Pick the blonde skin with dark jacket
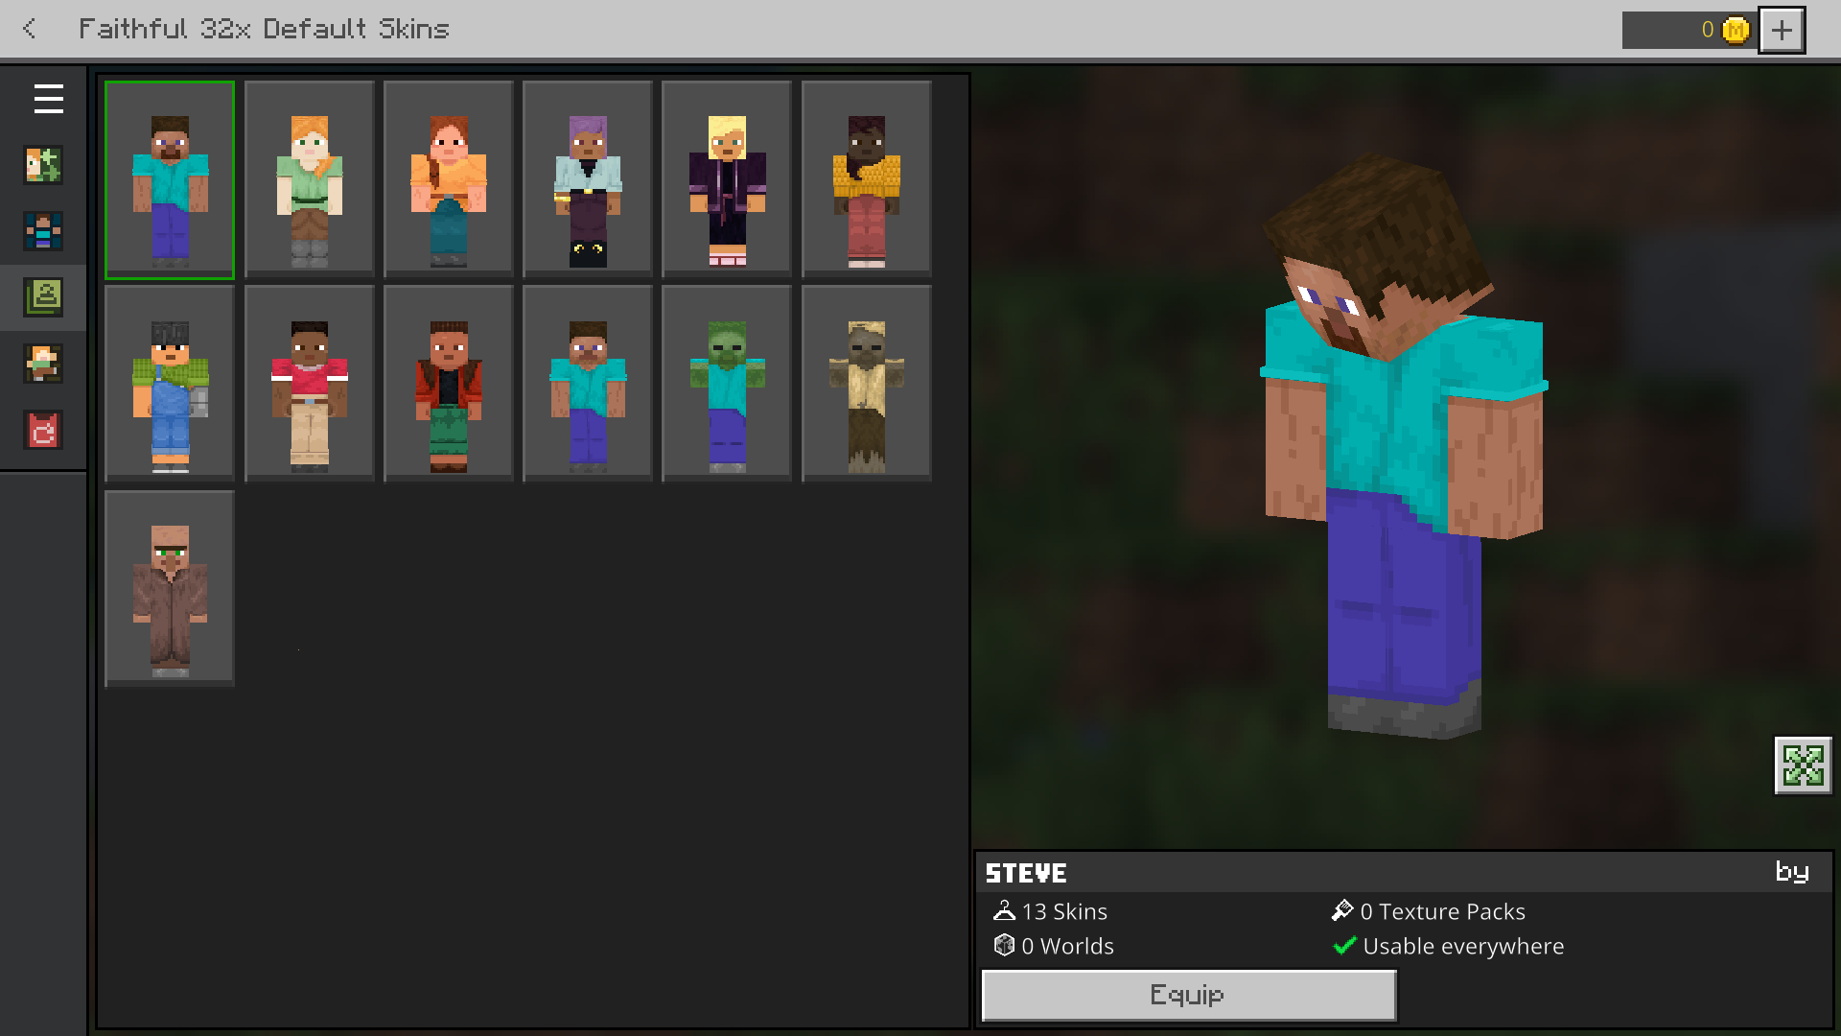The image size is (1841, 1036). point(727,180)
